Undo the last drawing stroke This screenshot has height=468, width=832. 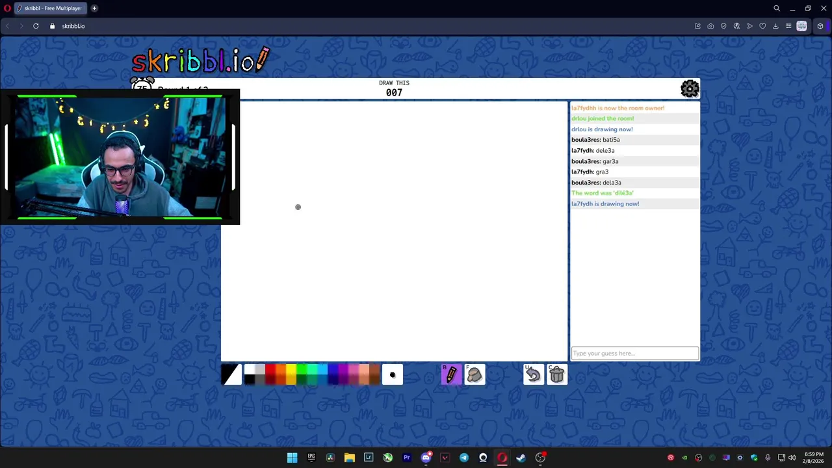pos(533,374)
